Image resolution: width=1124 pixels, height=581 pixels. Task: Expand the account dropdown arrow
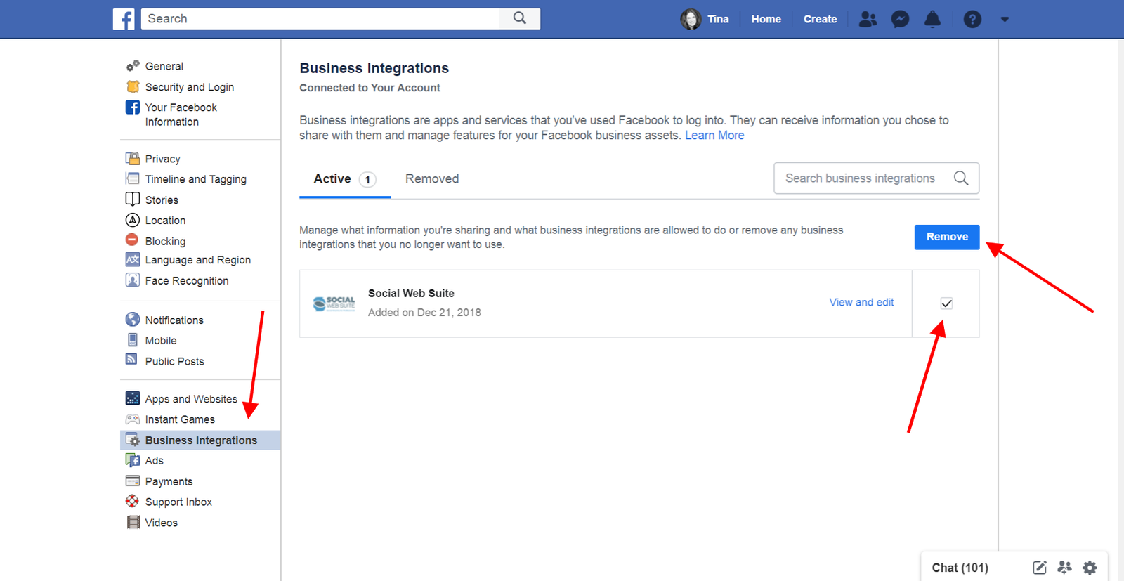click(1005, 20)
